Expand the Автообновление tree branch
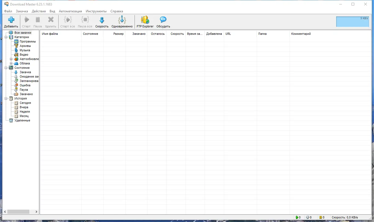The width and height of the screenshot is (374, 222). click(x=11, y=59)
